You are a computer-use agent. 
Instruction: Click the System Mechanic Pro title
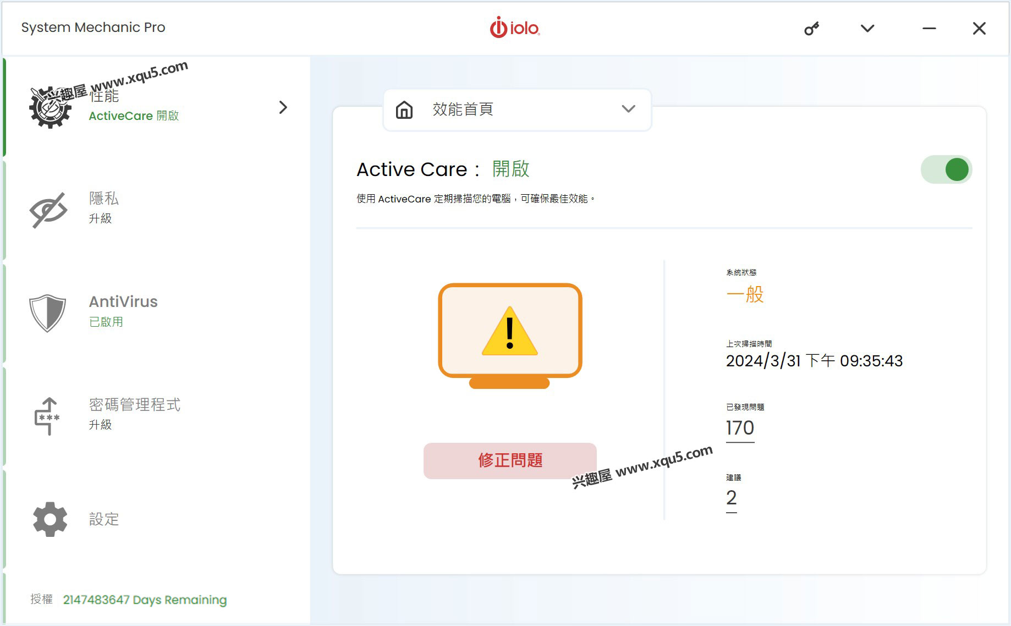point(93,28)
